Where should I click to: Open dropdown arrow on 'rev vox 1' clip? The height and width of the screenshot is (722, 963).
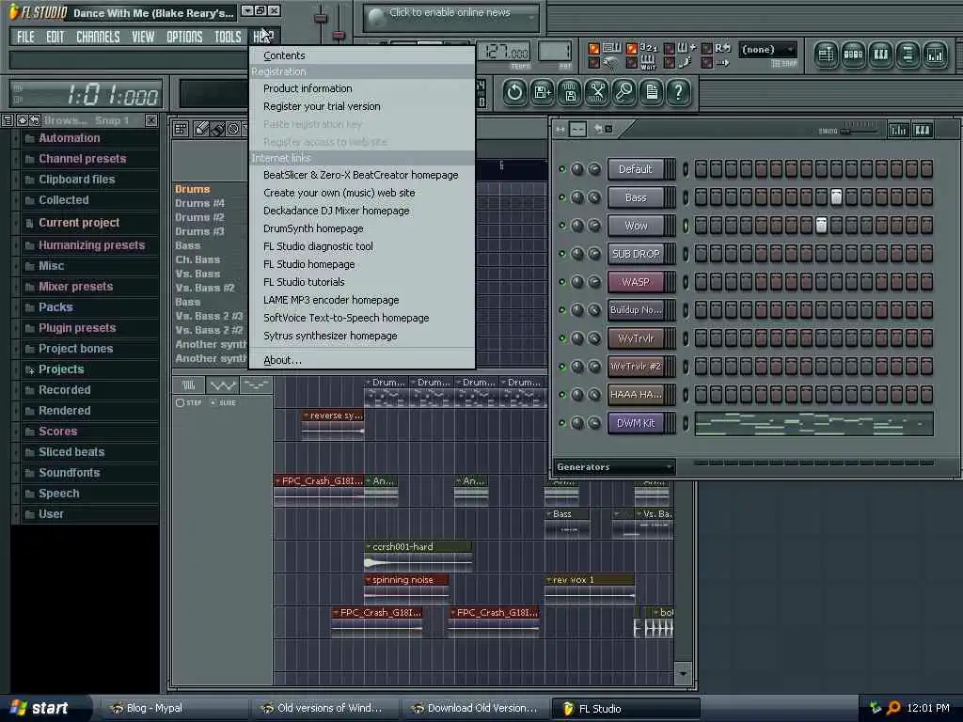coord(548,579)
